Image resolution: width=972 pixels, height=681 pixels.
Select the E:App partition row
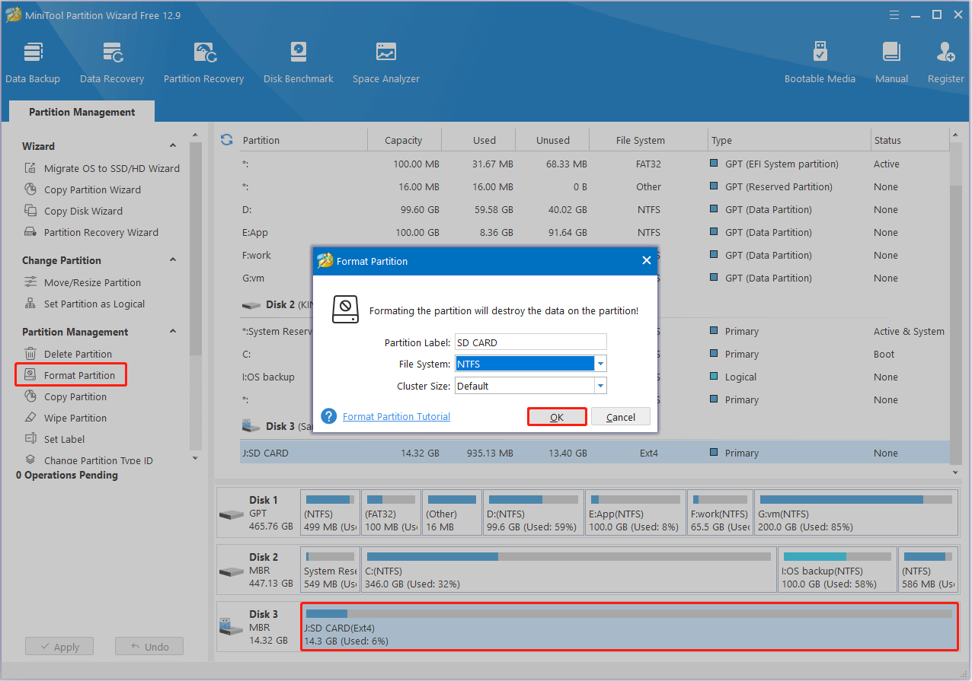click(x=595, y=232)
